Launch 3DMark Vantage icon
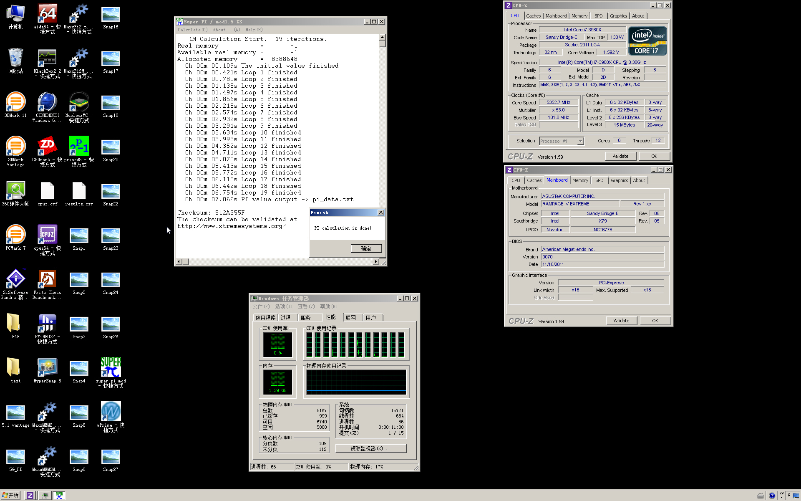The image size is (801, 501). [16, 152]
